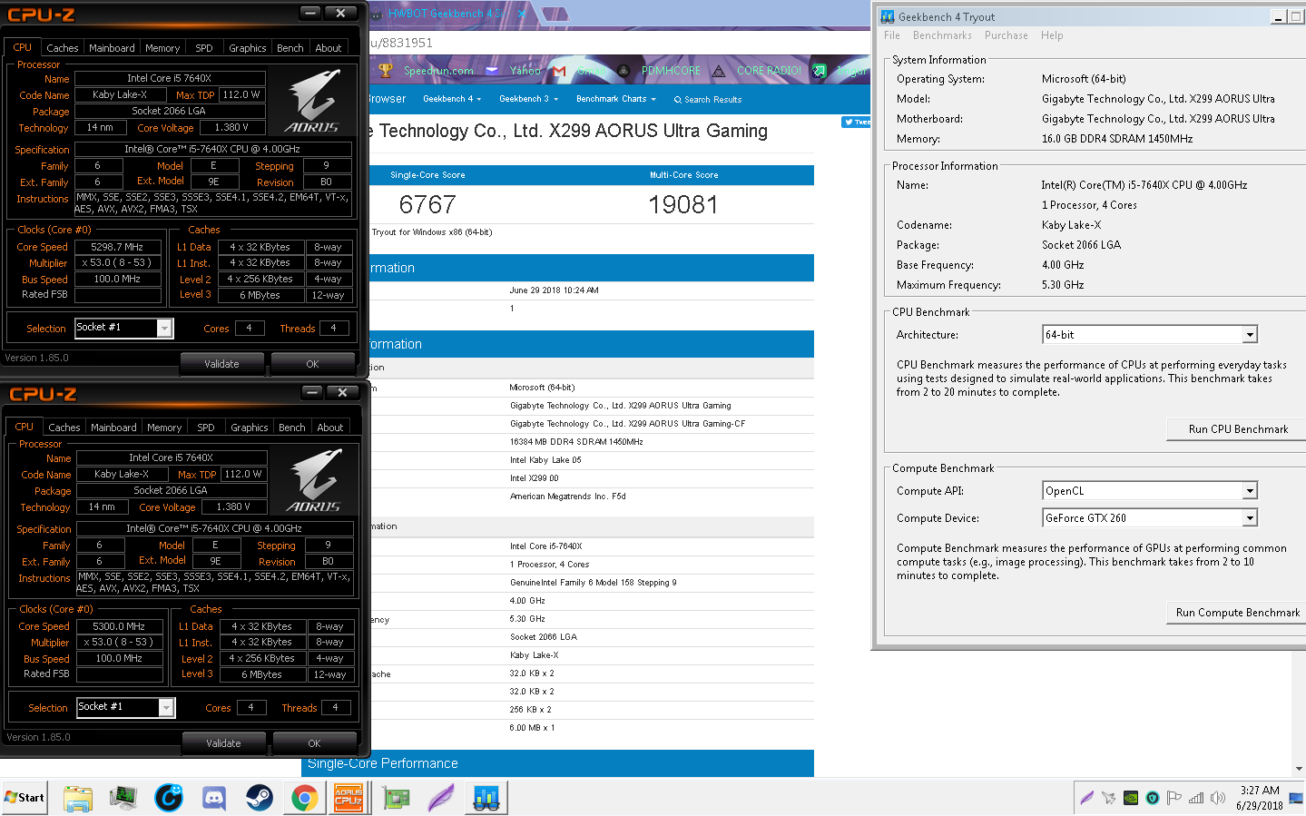The width and height of the screenshot is (1306, 816).
Task: Click the purple feather tray icon
Action: (1087, 799)
